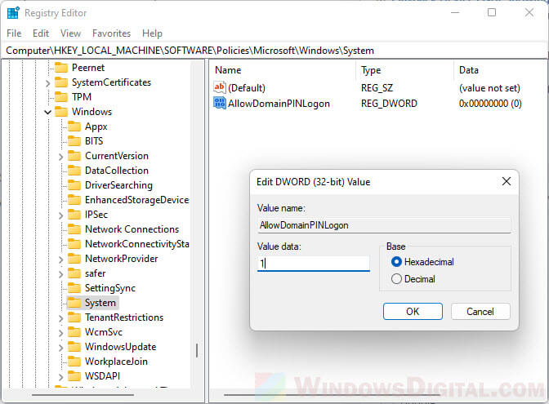
Task: Select the AllowDomainPINLogon value name
Action: [x=279, y=104]
